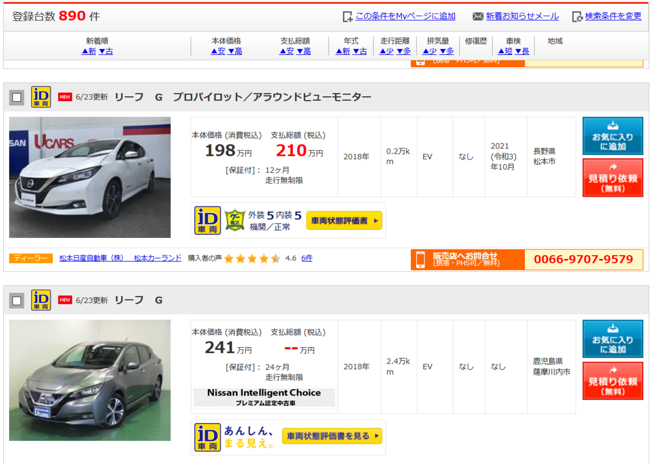Click 6/23更新 date on ProPilot listing
Image resolution: width=652 pixels, height=464 pixels.
pyautogui.click(x=92, y=97)
